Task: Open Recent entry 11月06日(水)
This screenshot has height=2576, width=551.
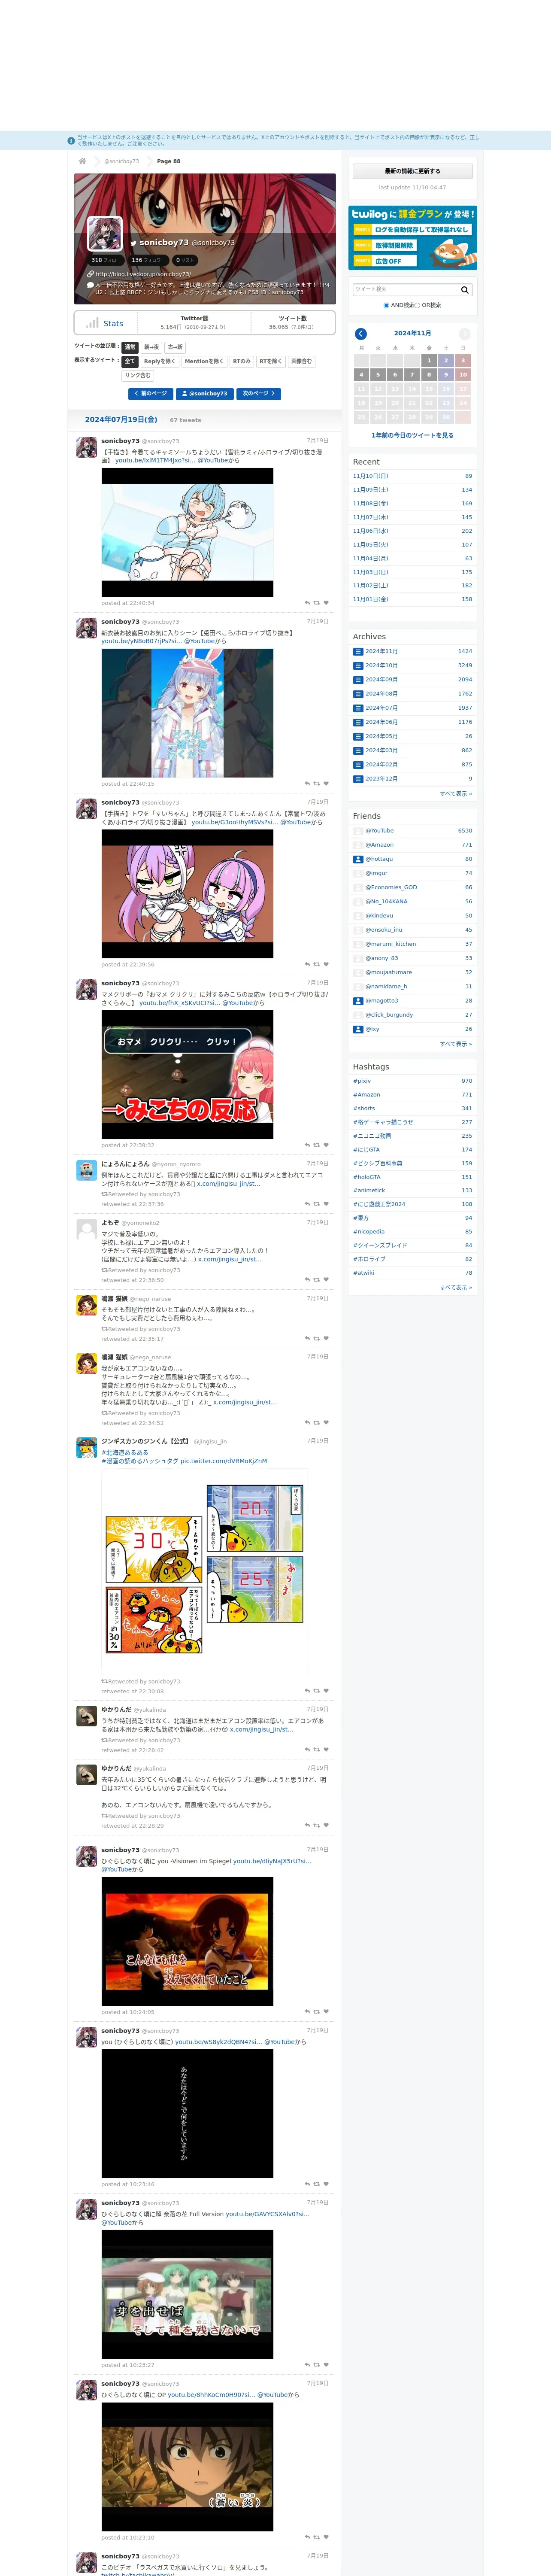Action: click(371, 531)
